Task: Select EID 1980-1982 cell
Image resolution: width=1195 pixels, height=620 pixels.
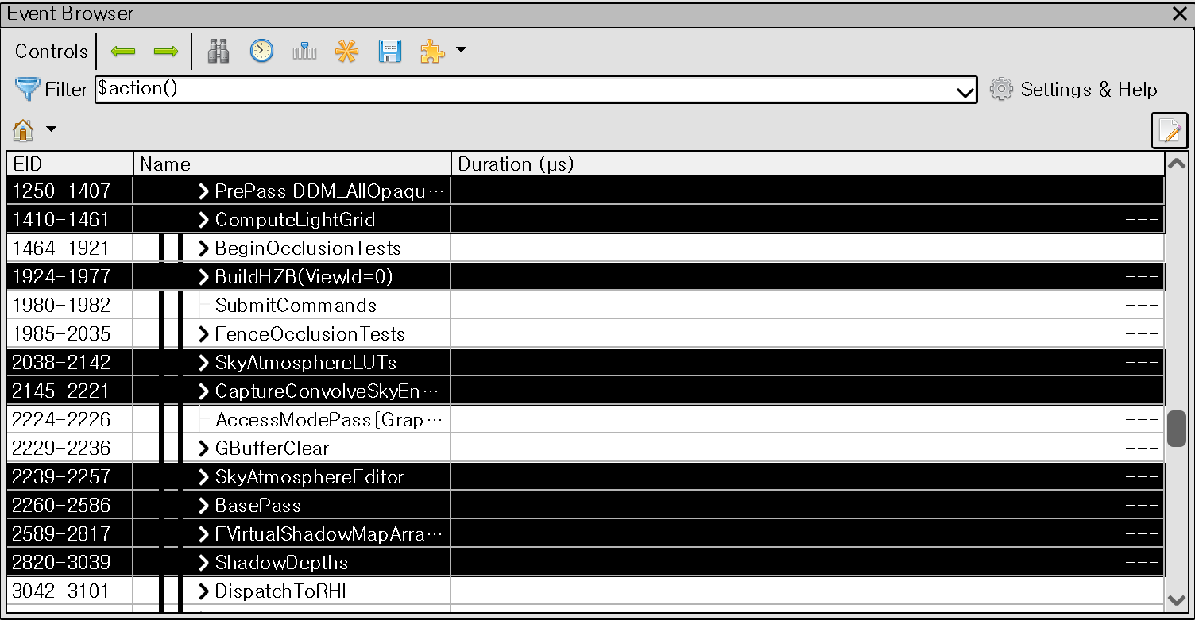Action: [70, 306]
